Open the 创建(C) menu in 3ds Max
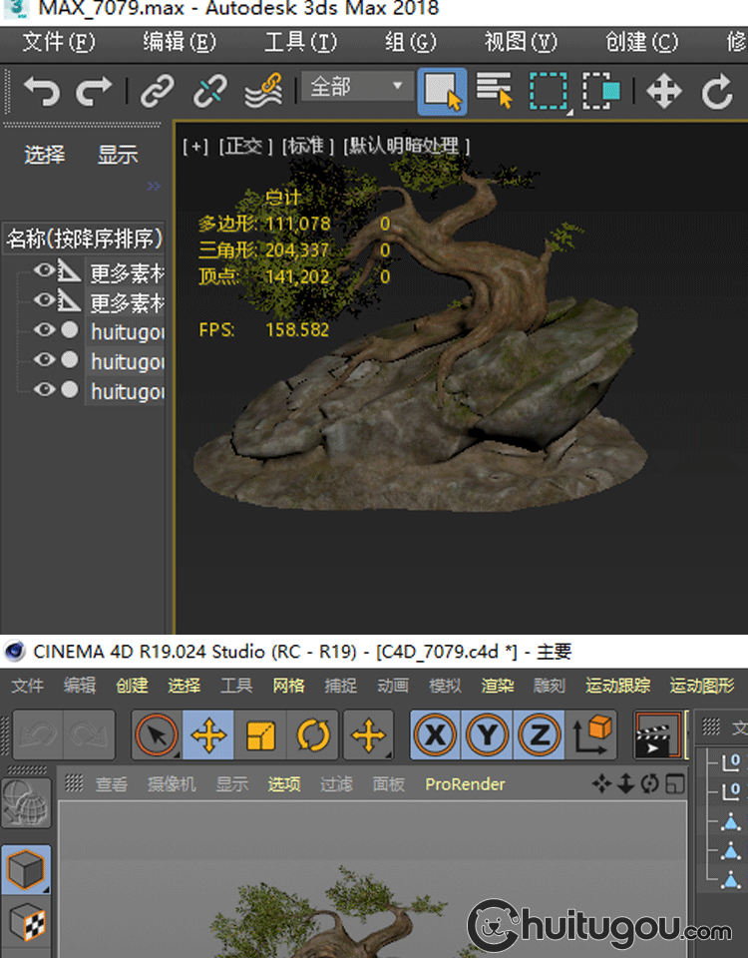Screen dimensions: 748x958 click(641, 42)
